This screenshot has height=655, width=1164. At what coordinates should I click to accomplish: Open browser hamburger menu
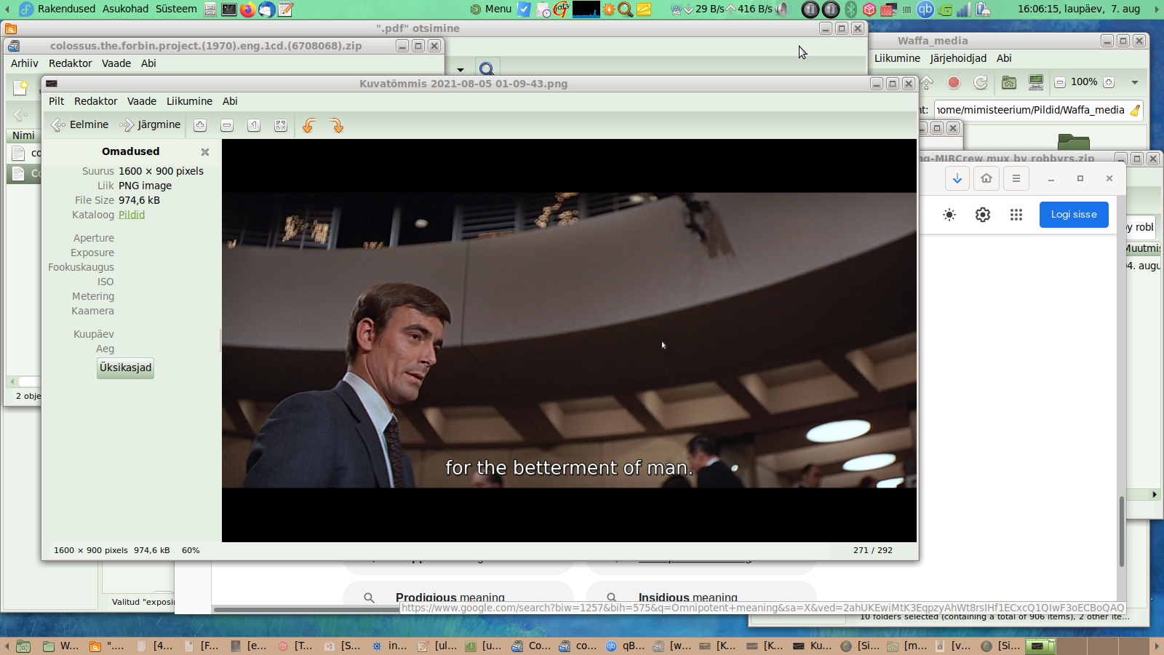point(1016,178)
